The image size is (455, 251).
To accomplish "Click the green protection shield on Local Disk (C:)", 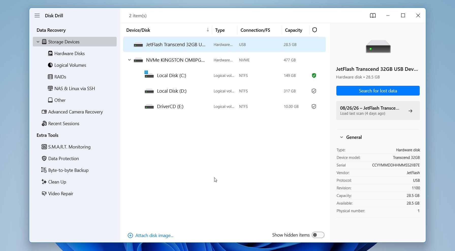I will pyautogui.click(x=314, y=75).
